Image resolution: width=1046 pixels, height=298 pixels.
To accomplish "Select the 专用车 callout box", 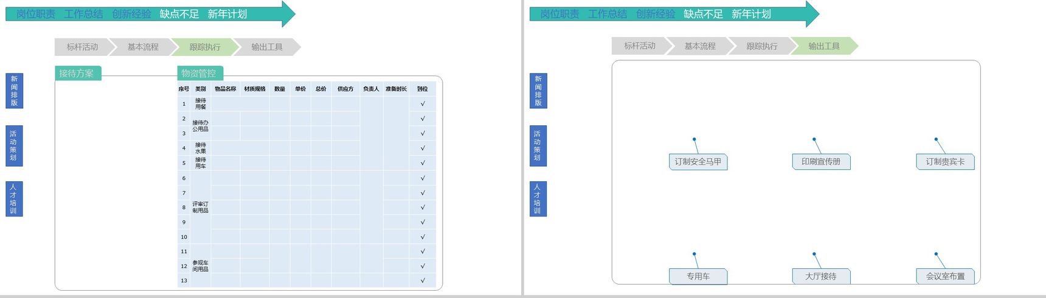I will pyautogui.click(x=698, y=276).
